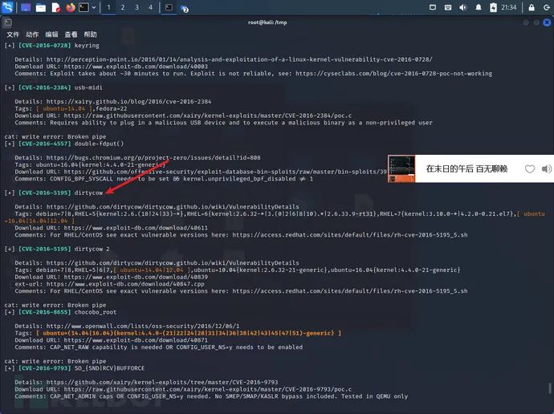Image resolution: width=554 pixels, height=414 pixels.
Task: Switch to workspace 3
Action: click(136, 7)
